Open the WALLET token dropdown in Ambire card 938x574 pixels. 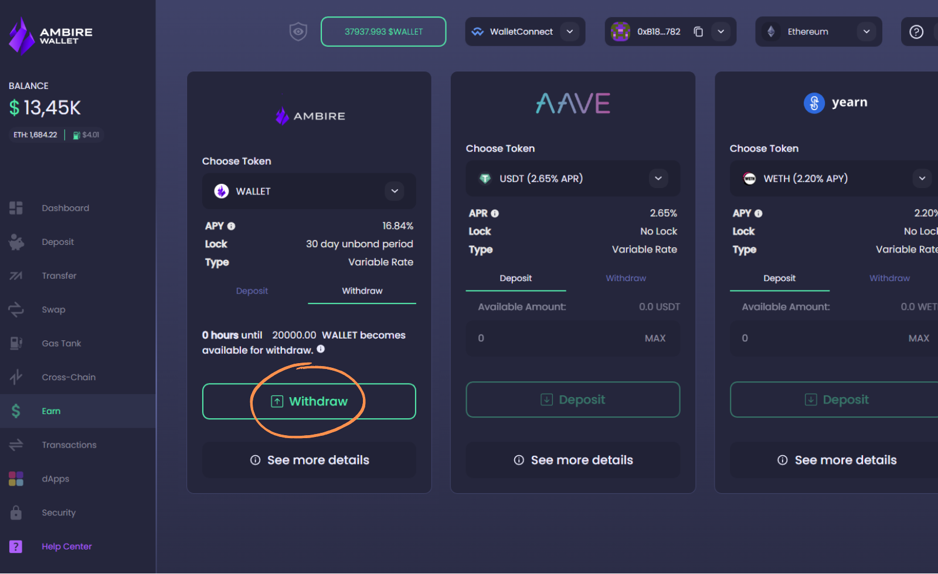click(x=309, y=191)
